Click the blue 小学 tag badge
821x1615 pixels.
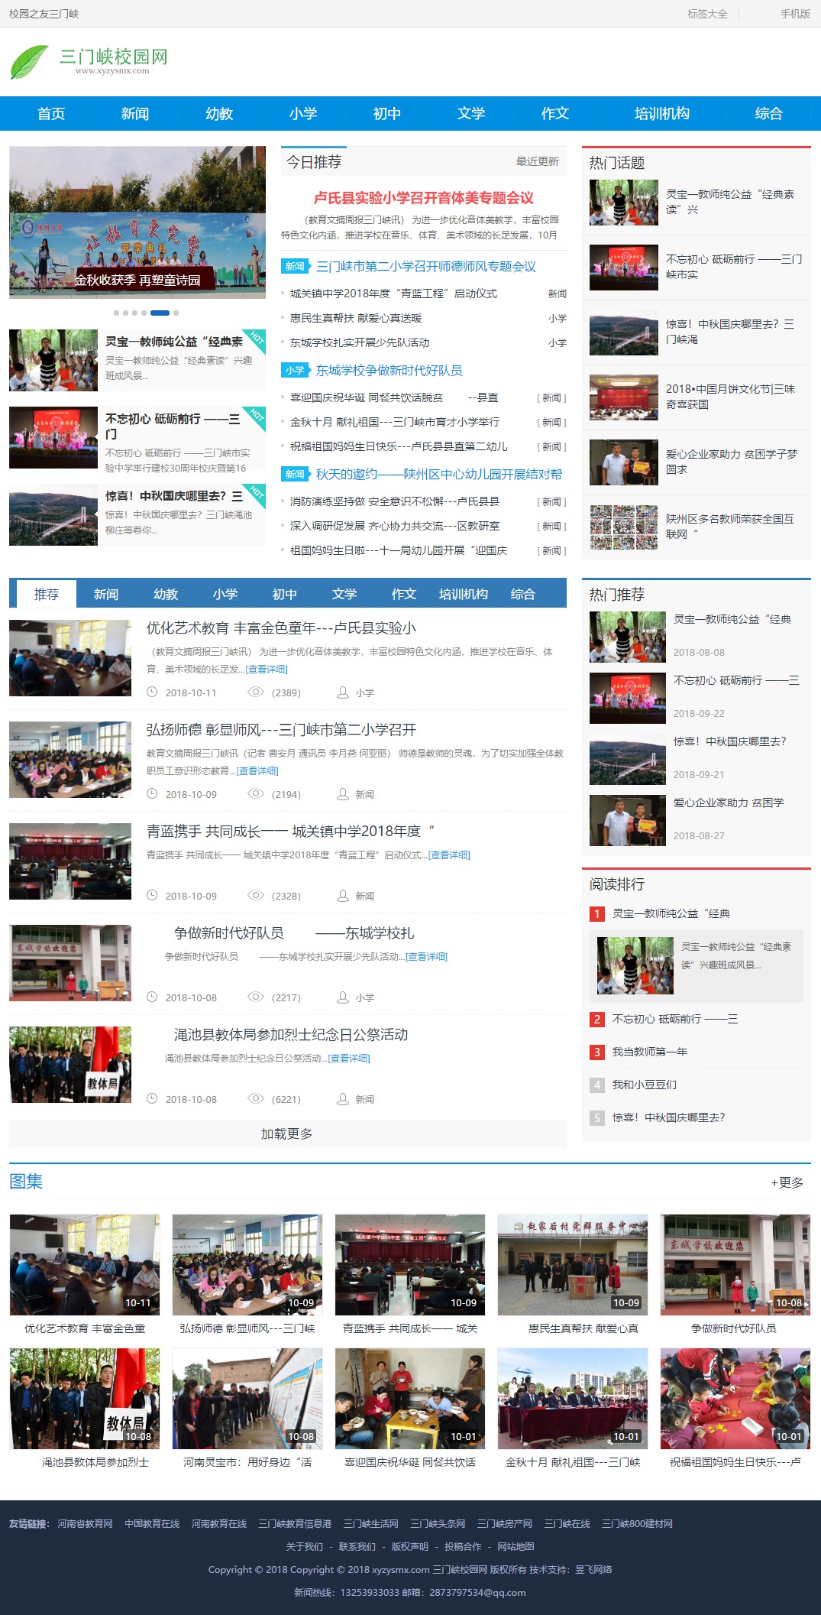click(x=295, y=371)
